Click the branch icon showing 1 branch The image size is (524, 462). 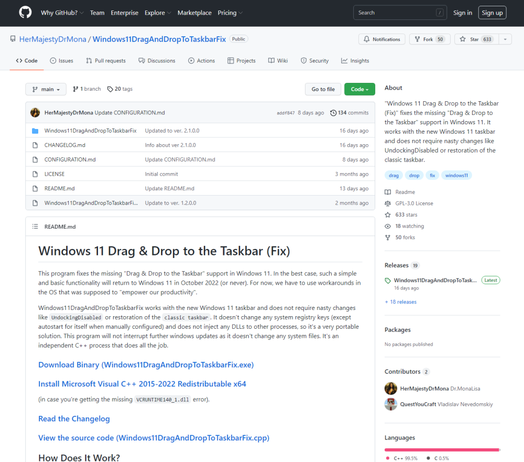pyautogui.click(x=76, y=89)
